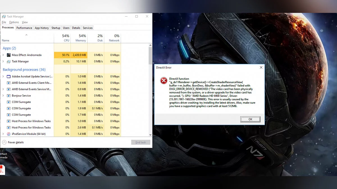This screenshot has width=337, height=189.
Task: Click the Adobe Acrobat Update Service icon
Action: click(9, 76)
